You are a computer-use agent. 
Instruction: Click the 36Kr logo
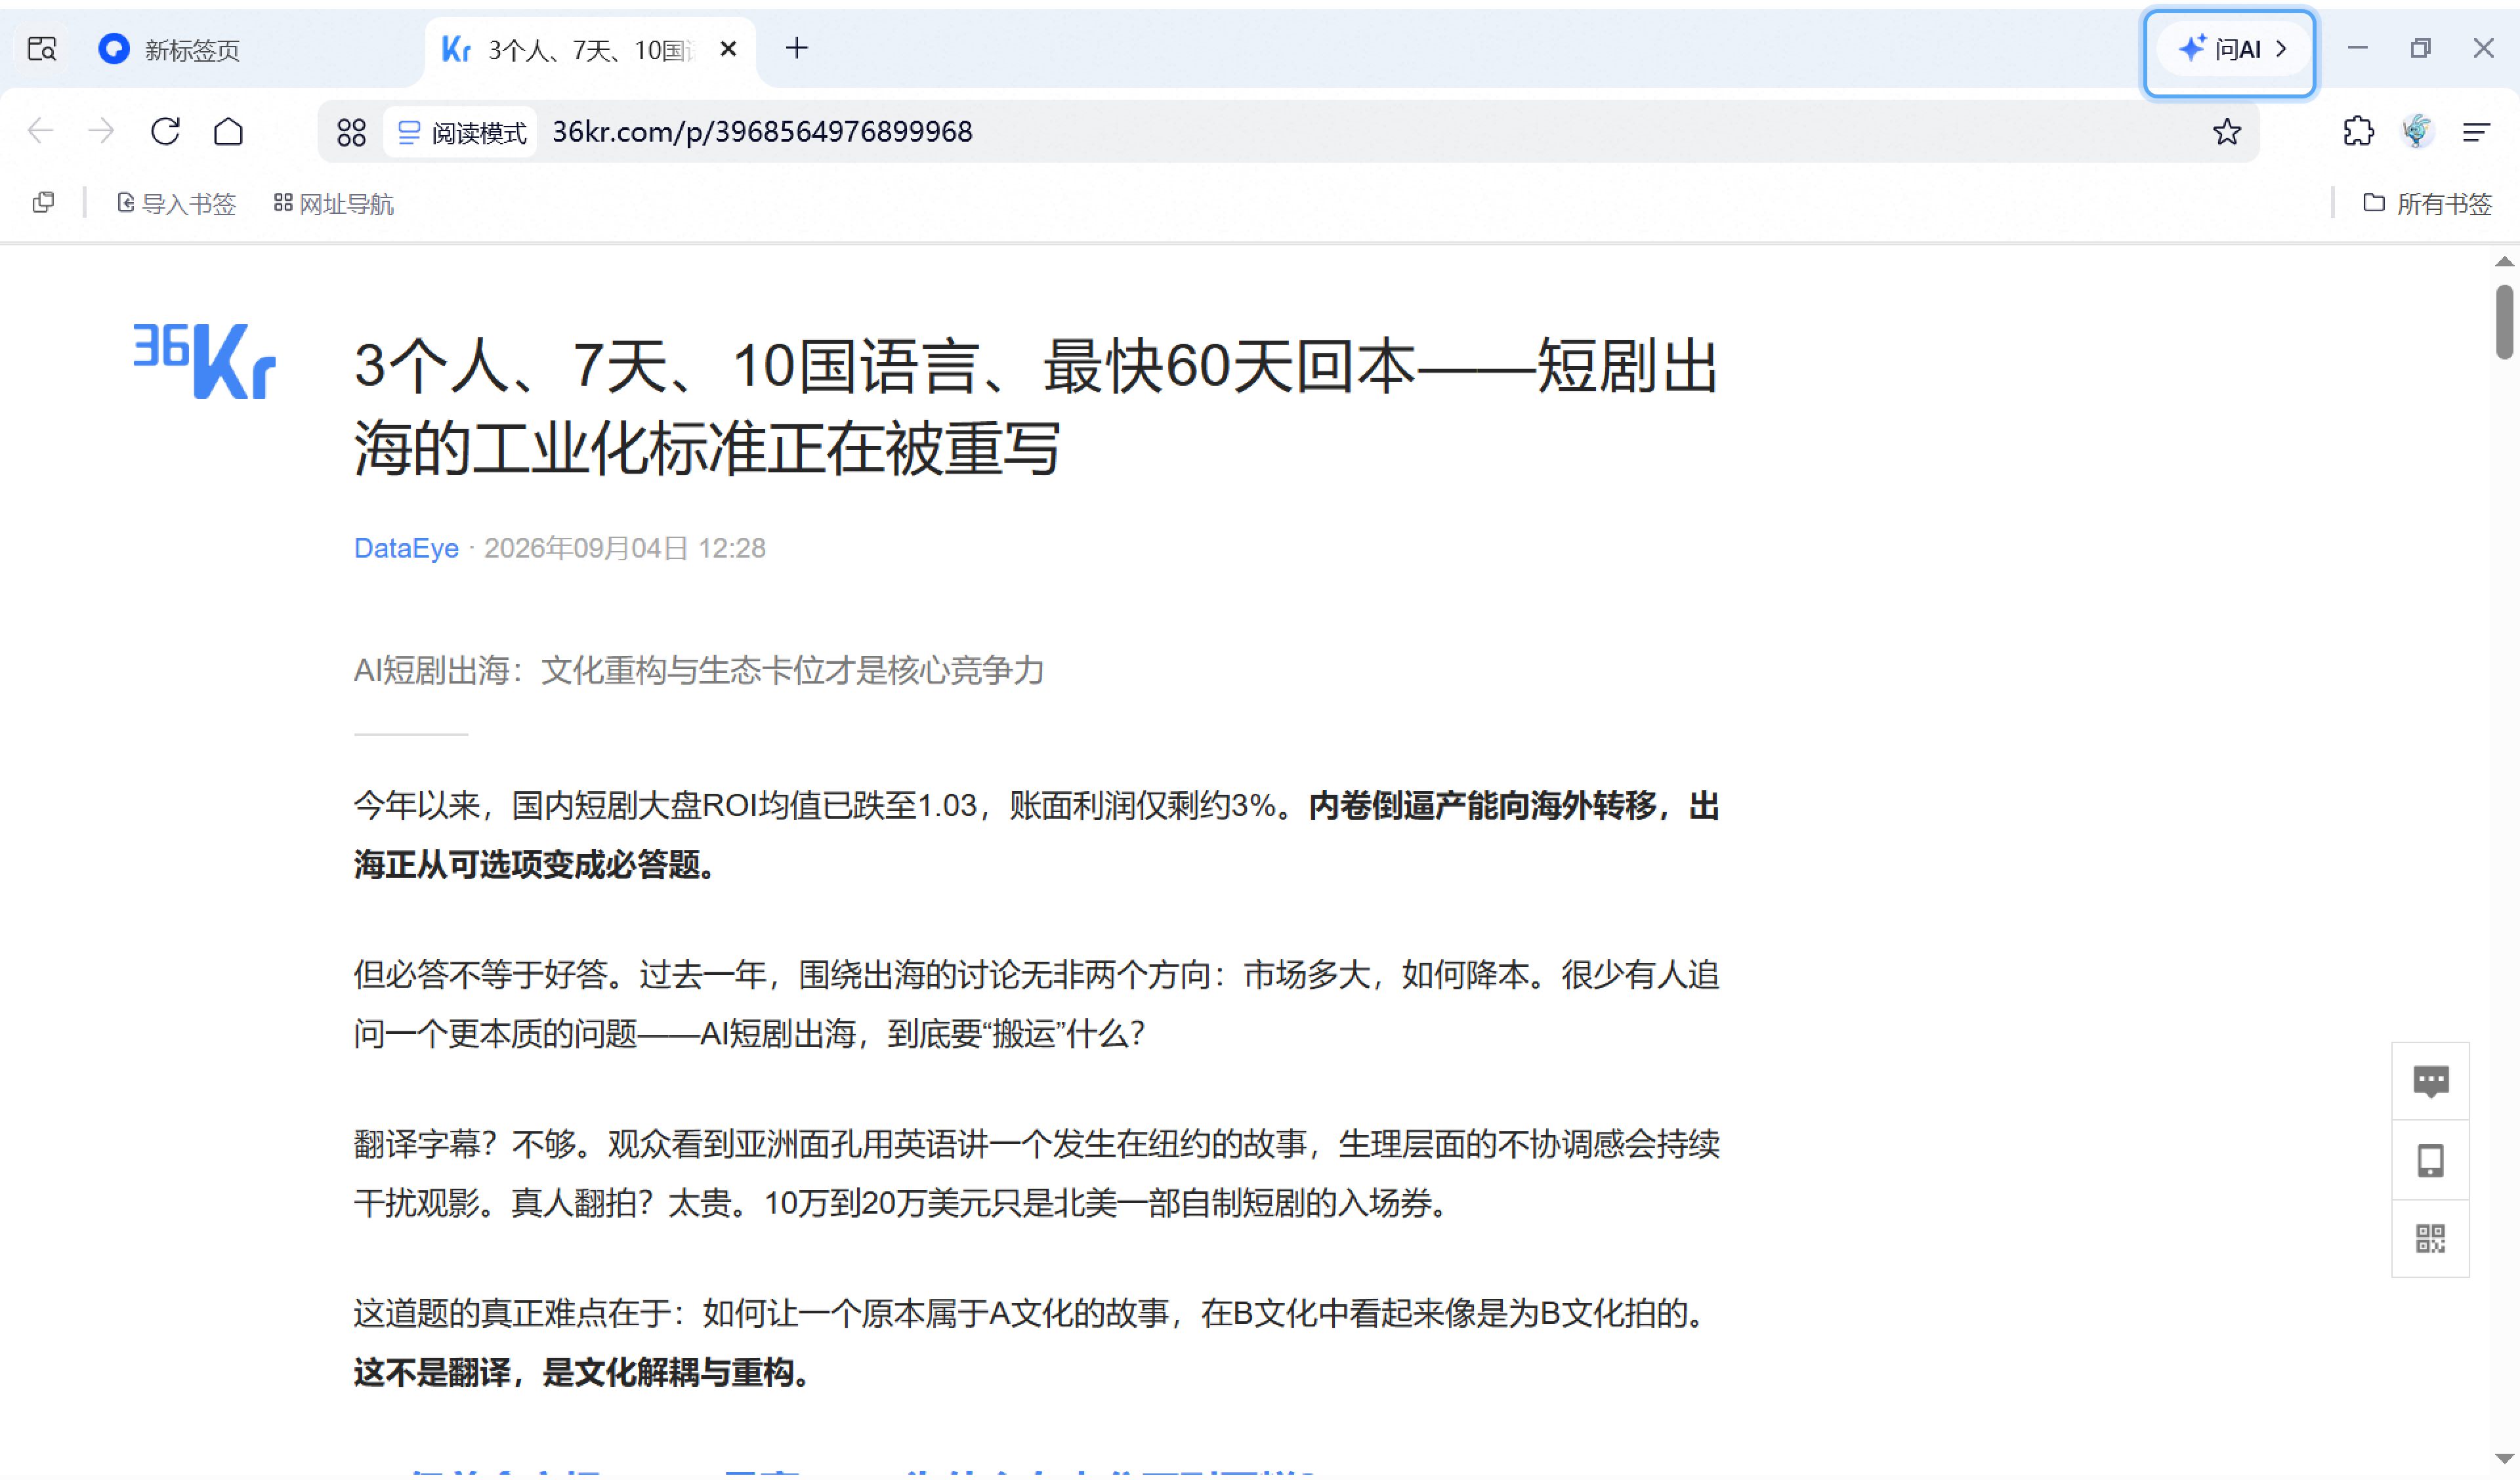204,360
